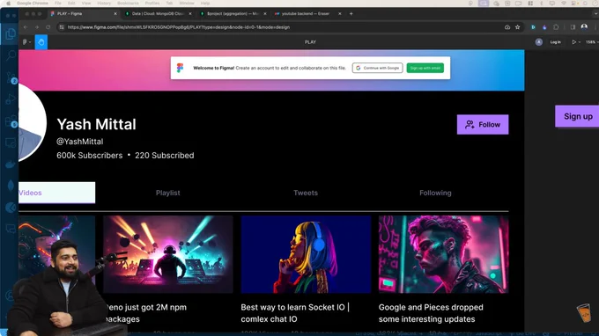This screenshot has width=599, height=336.
Task: Open VS Code Docker whale icon
Action: pyautogui.click(x=11, y=164)
